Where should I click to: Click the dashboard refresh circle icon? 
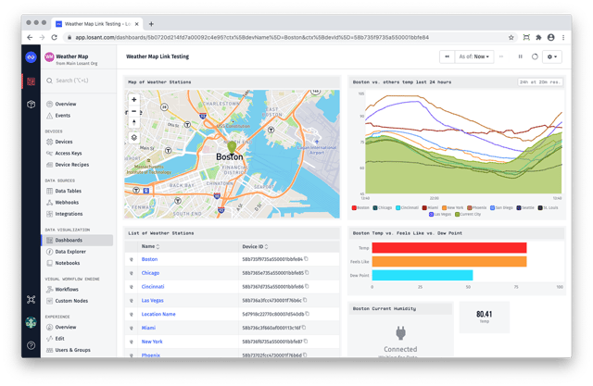535,56
